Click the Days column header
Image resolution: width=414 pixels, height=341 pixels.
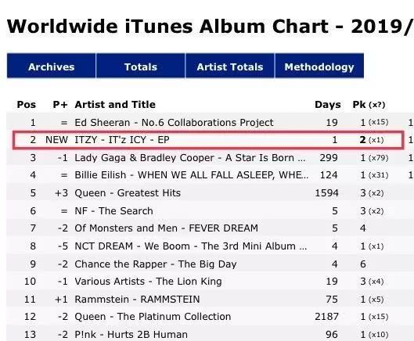click(x=328, y=105)
